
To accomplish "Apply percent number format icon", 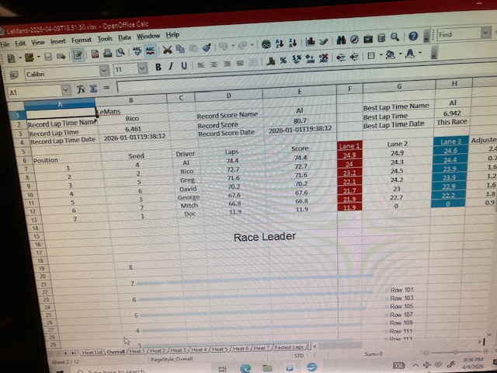I will 283,60.
